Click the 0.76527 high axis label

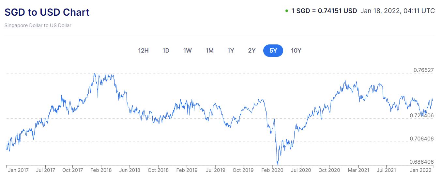point(423,70)
